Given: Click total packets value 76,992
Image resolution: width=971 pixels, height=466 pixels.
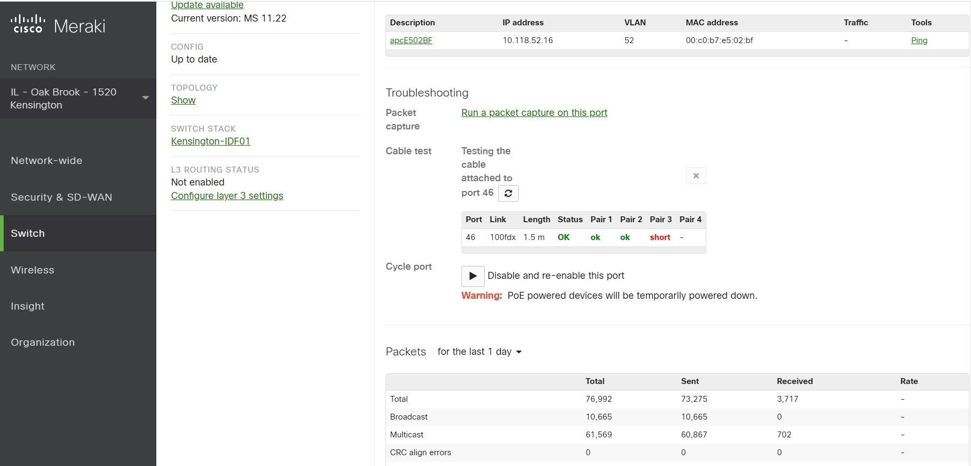Looking at the screenshot, I should tap(598, 399).
